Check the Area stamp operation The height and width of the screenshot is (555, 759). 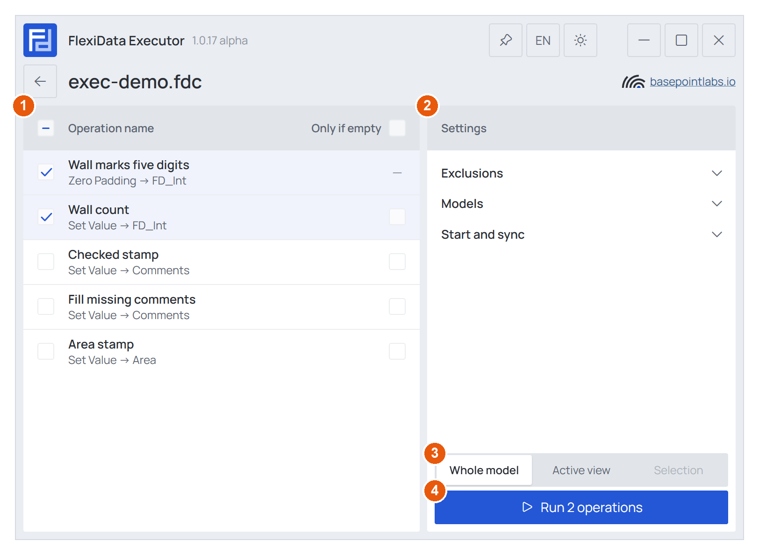(x=46, y=351)
